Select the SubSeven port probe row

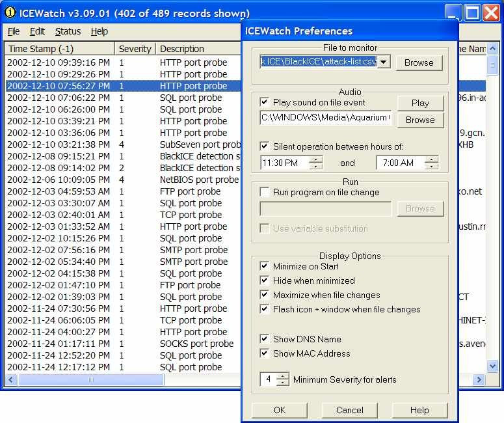coord(123,144)
